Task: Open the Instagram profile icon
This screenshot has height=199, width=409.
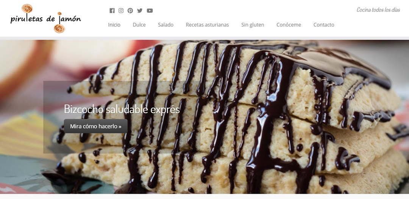Action: coord(121,11)
